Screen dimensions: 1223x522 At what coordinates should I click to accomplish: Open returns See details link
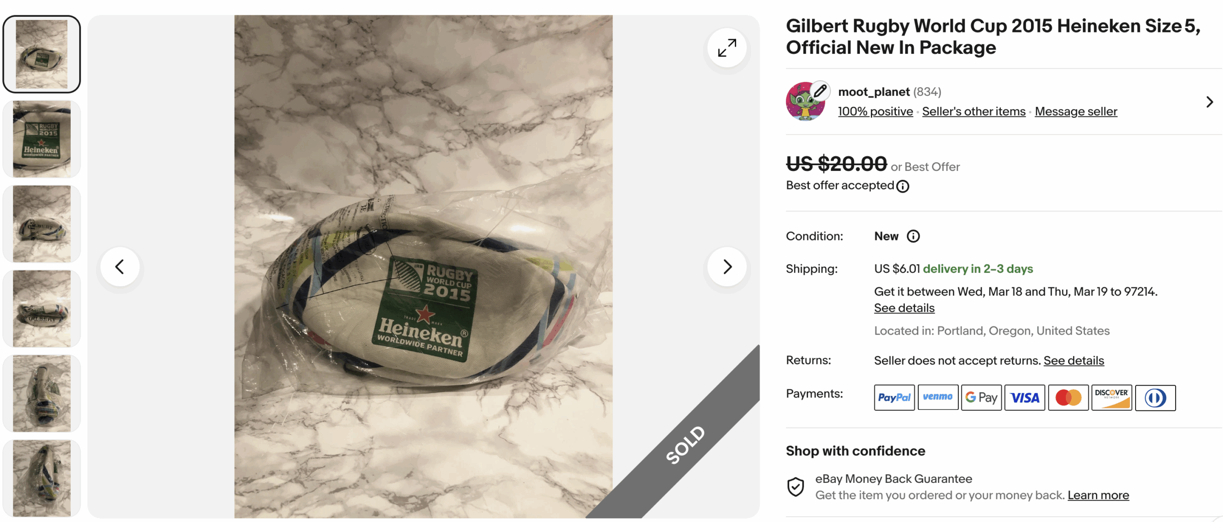[x=1073, y=360]
